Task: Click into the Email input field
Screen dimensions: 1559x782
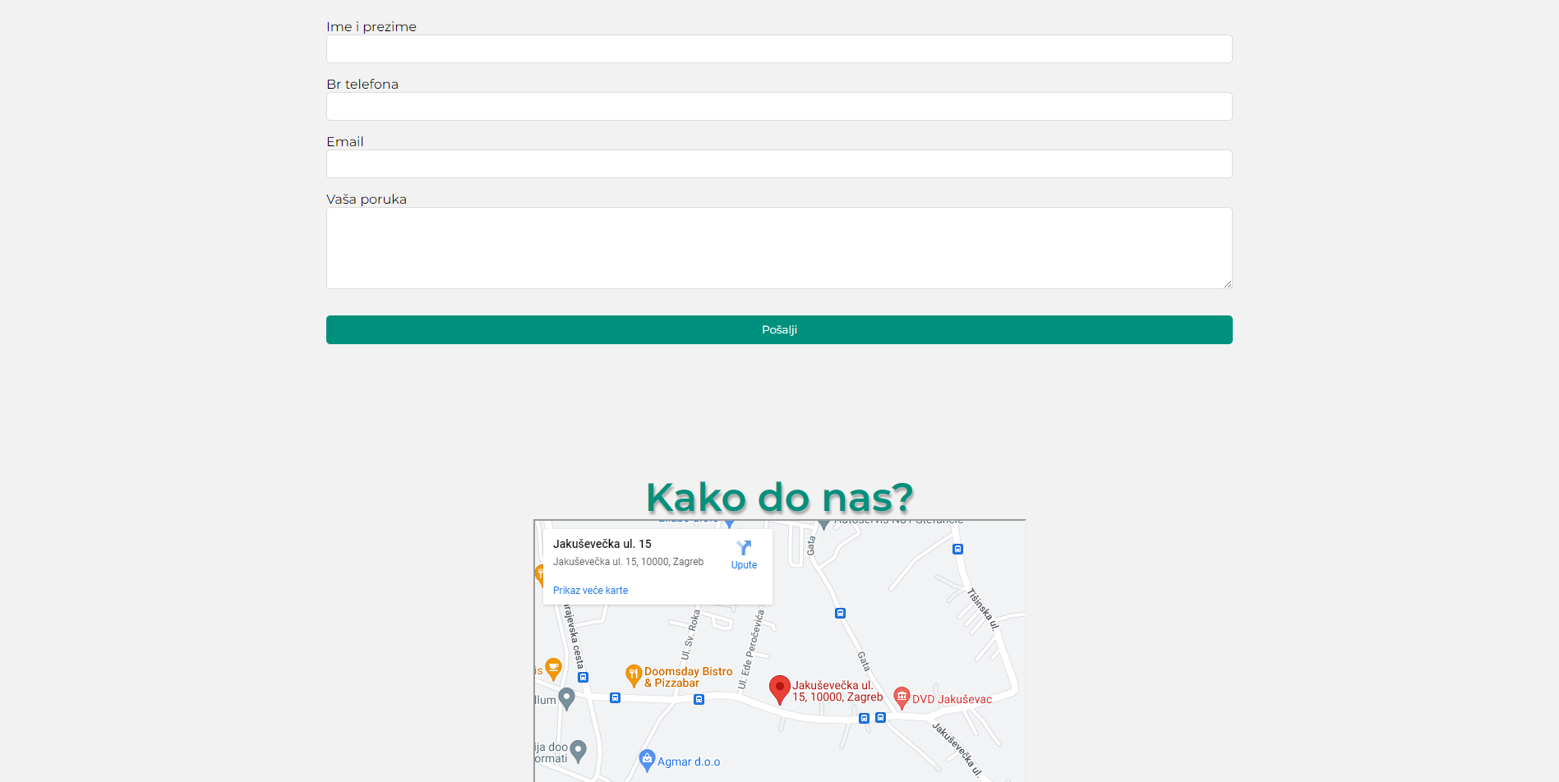Action: 778,164
